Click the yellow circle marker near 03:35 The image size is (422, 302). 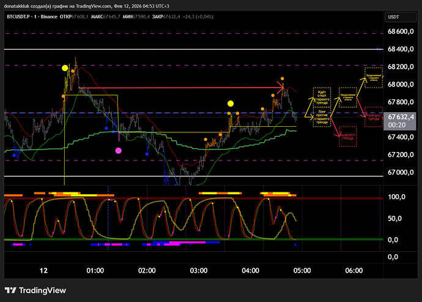tap(231, 104)
